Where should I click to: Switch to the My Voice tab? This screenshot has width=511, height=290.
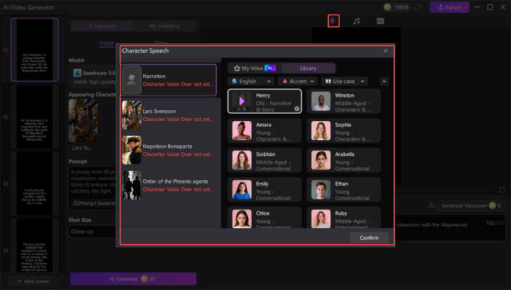(254, 68)
